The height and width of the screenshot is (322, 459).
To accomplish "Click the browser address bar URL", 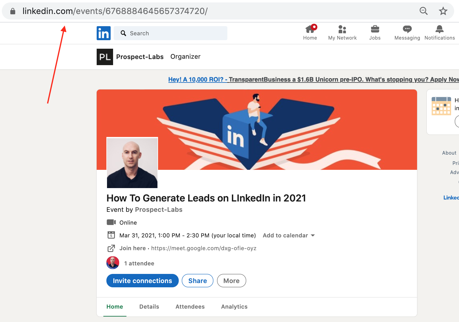I will click(115, 11).
